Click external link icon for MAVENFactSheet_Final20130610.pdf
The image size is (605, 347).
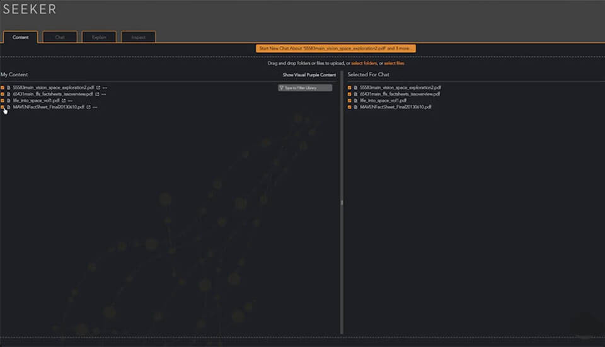pyautogui.click(x=88, y=107)
